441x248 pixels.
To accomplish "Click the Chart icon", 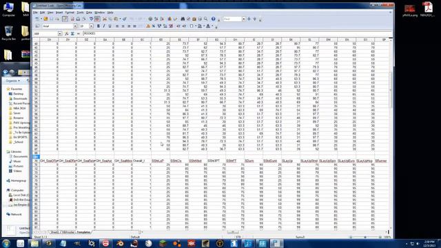I will coord(170,19).
